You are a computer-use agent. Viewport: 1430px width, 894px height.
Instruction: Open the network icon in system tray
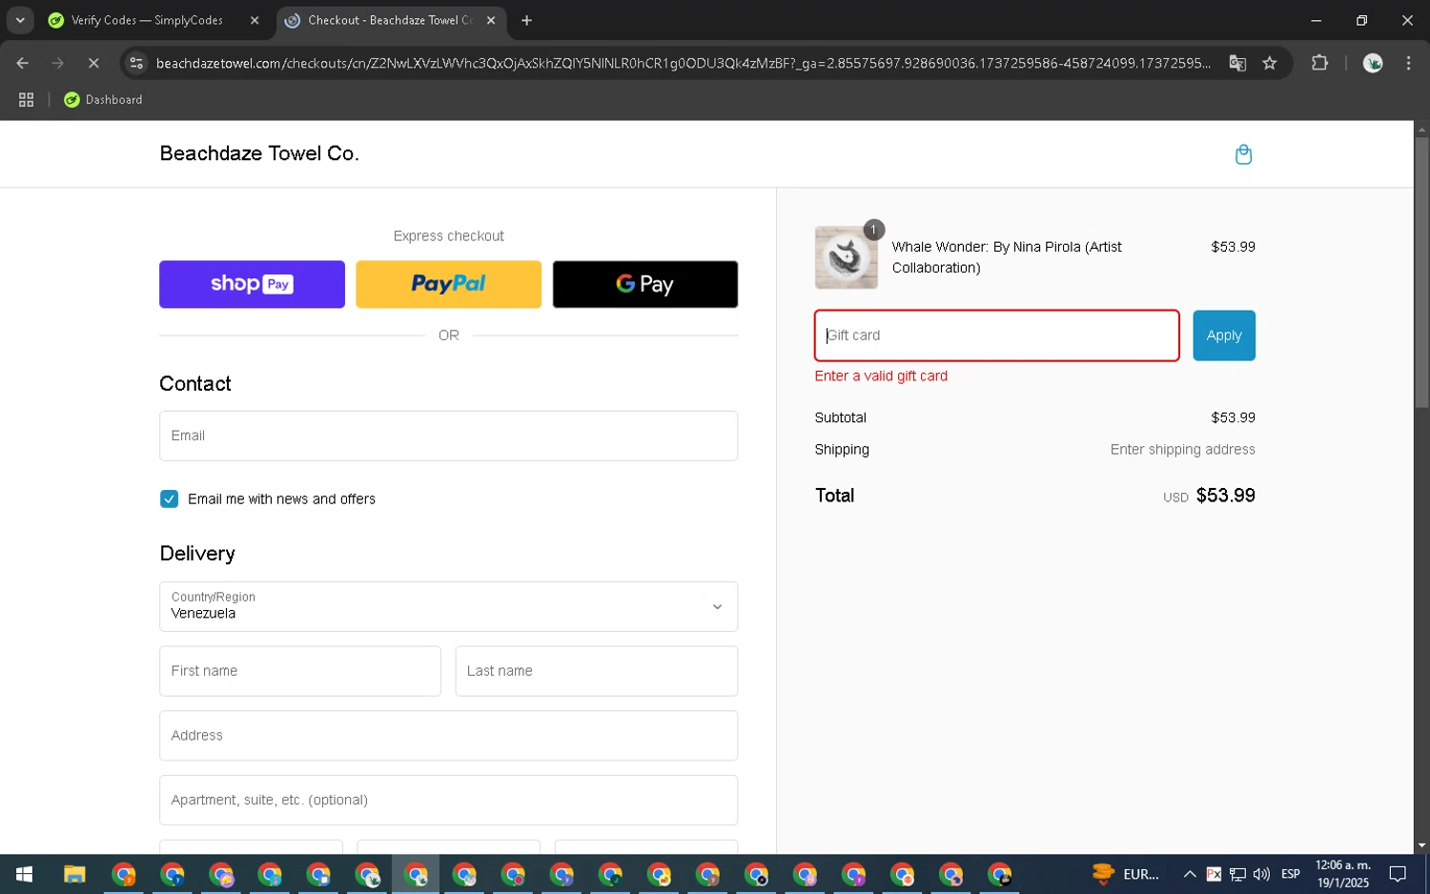click(x=1237, y=874)
